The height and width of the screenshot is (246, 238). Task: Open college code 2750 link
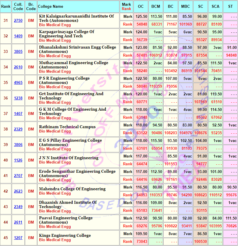pyautogui.click(x=18, y=21)
